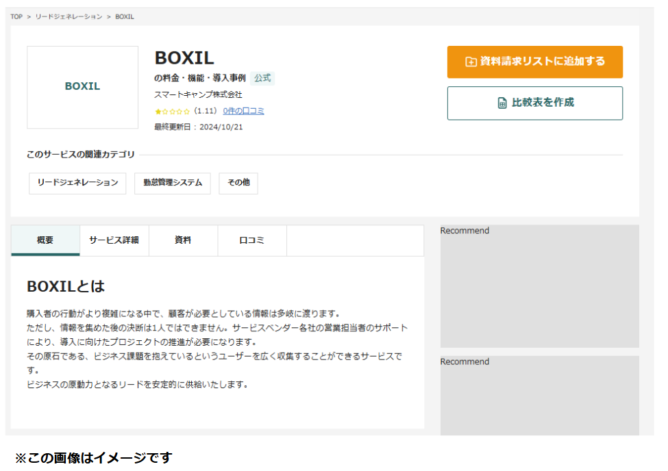
Task: Open the first Recommend panel
Action: tap(539, 286)
